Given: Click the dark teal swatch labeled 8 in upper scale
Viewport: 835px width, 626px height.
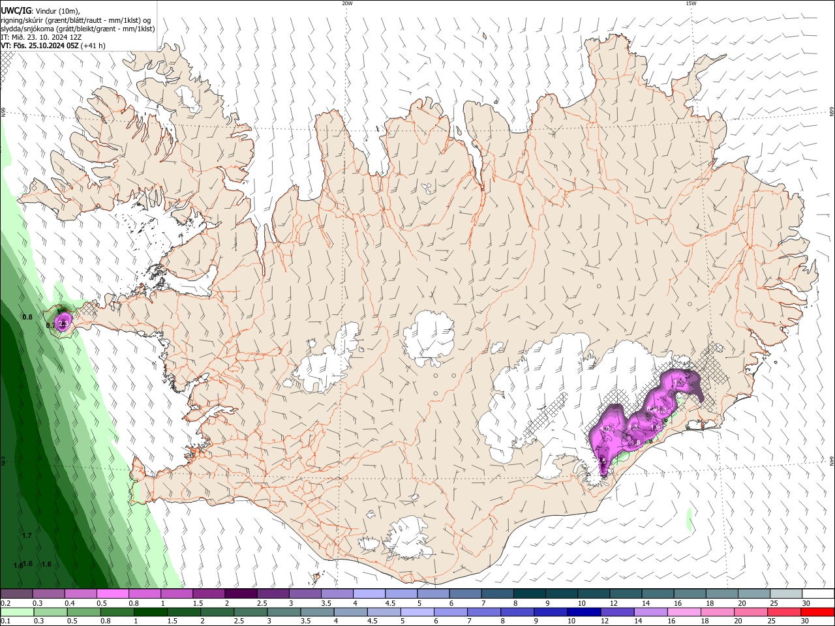Looking at the screenshot, I should point(528,594).
